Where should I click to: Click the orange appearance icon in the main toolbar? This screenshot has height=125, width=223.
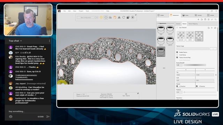115,17
